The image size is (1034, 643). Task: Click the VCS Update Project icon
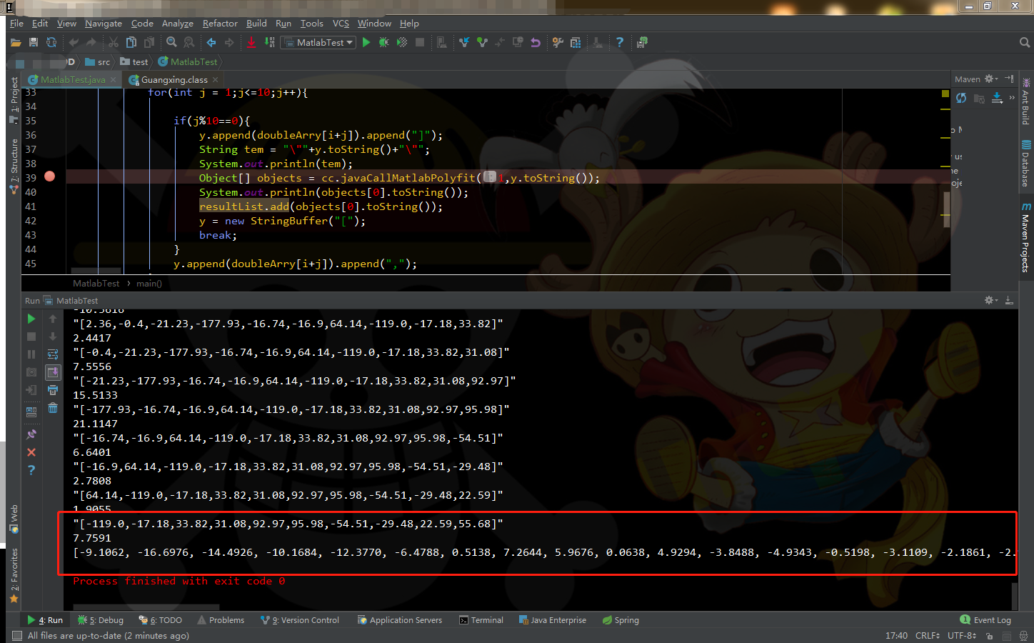tap(464, 43)
